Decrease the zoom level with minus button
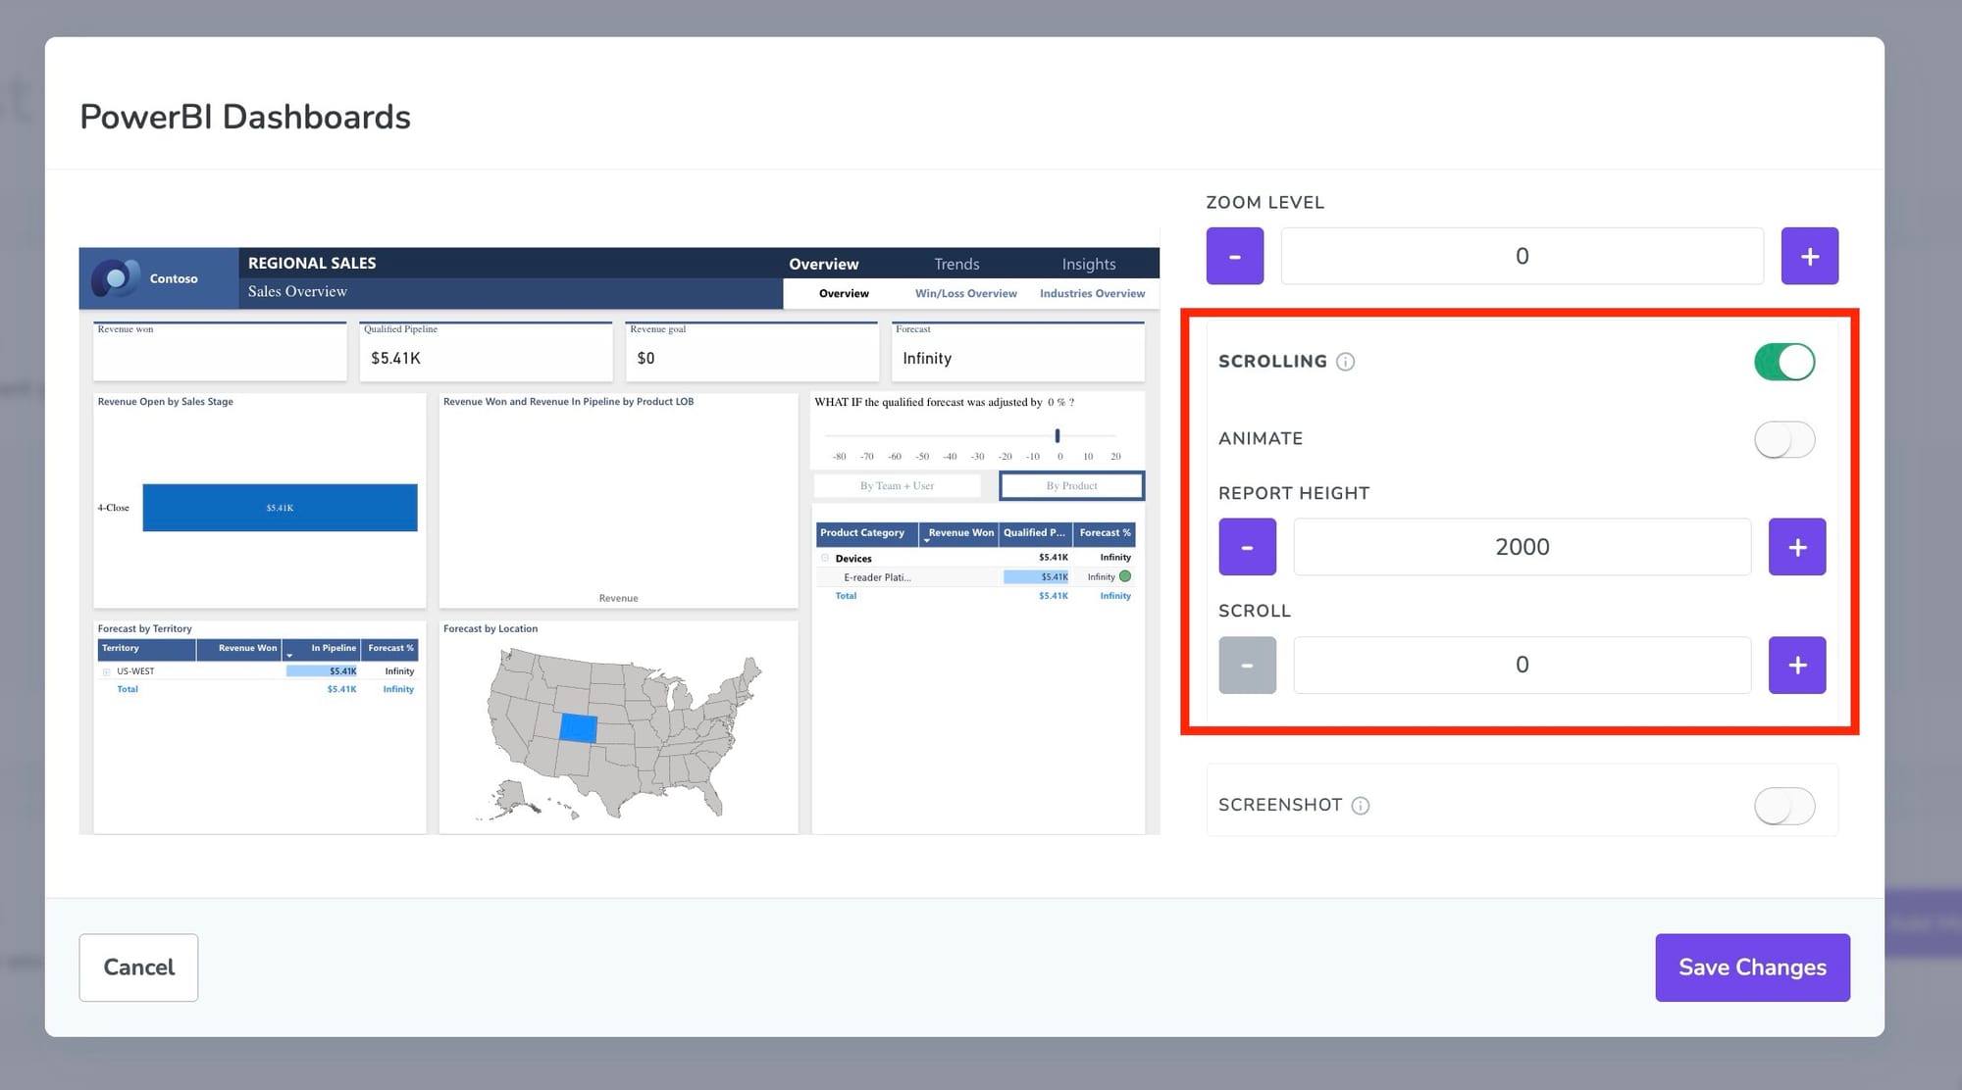The image size is (1962, 1090). tap(1234, 256)
